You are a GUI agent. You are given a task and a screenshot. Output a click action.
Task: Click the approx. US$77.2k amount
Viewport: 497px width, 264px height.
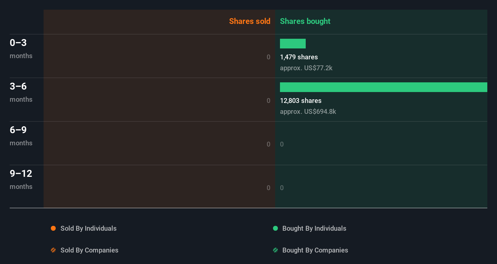point(306,68)
